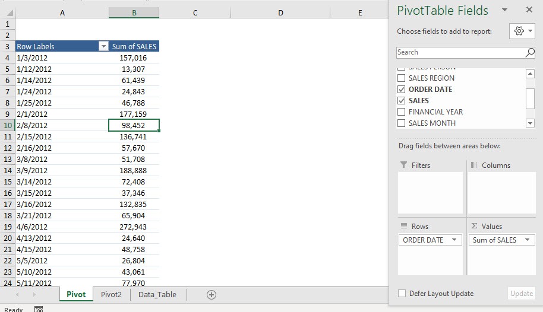Open the PivotTable Fields tools gear menu
Viewport: 543px width, 312px height.
522,31
